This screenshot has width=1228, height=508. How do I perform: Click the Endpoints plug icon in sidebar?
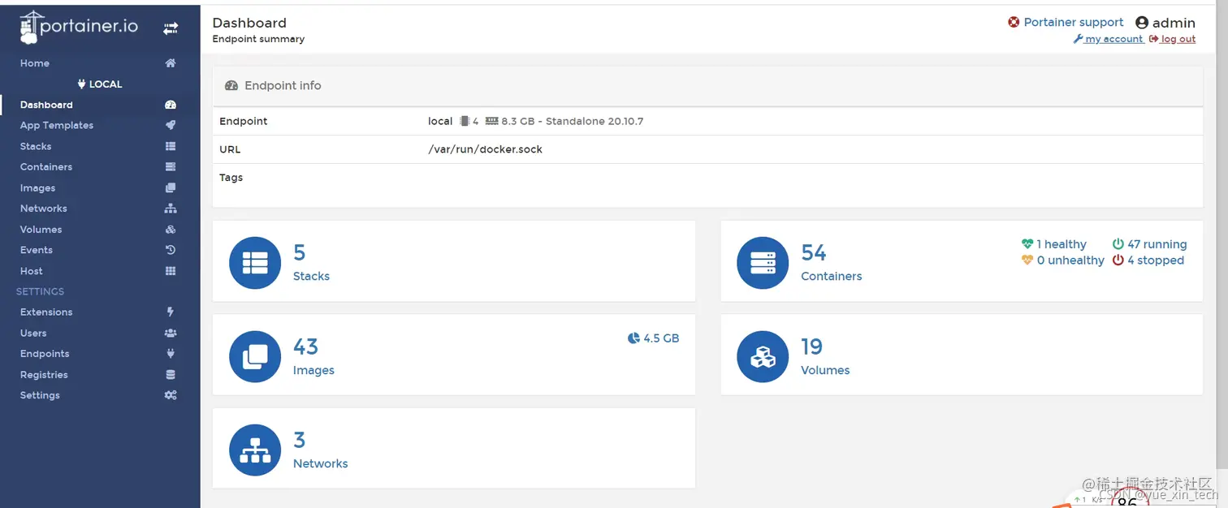pyautogui.click(x=171, y=354)
